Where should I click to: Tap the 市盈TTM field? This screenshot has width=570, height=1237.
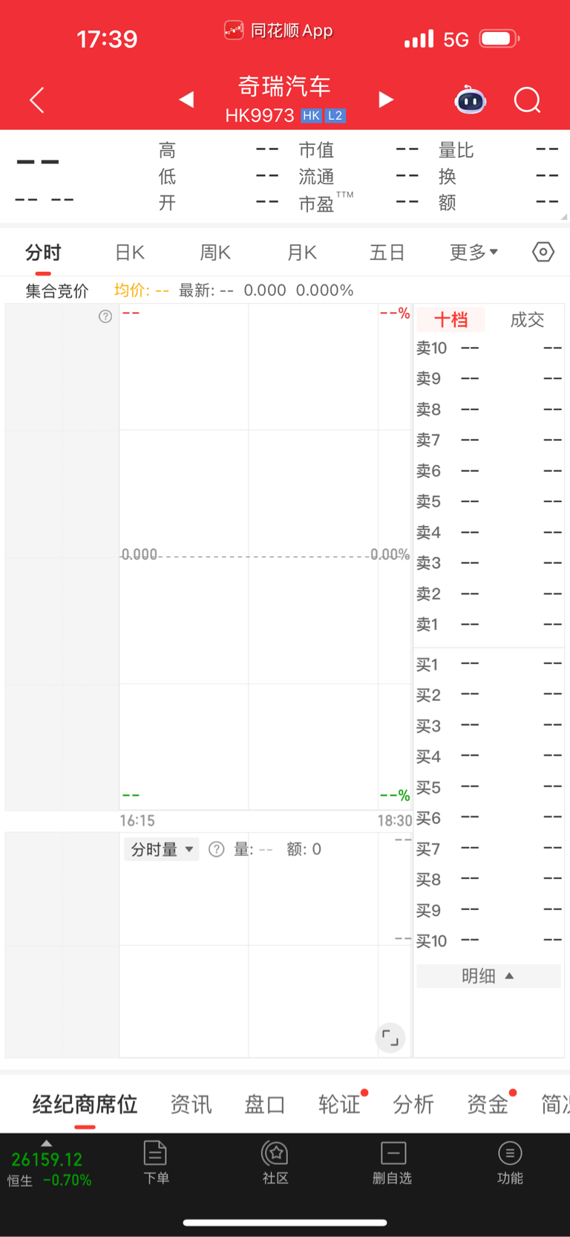pyautogui.click(x=358, y=202)
